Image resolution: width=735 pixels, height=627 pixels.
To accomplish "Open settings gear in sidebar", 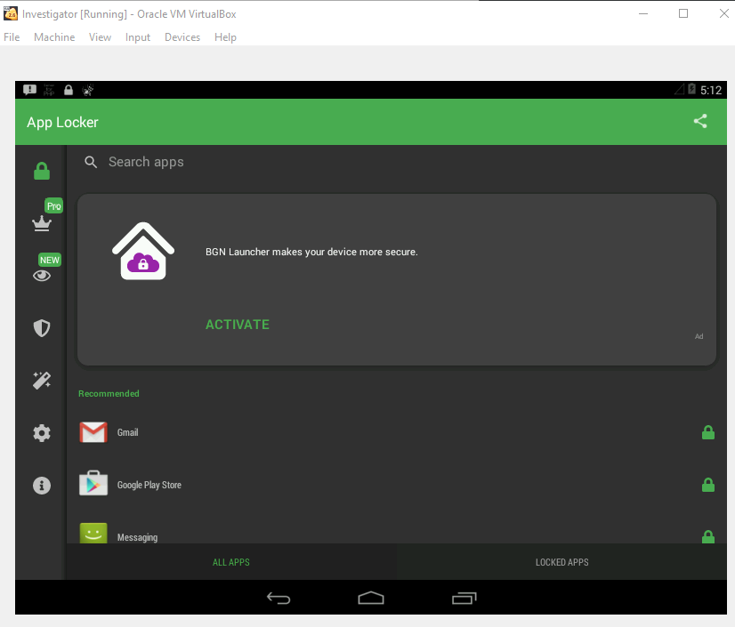I will (x=42, y=433).
